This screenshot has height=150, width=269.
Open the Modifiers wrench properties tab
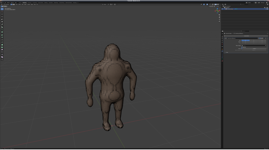pyautogui.click(x=222, y=51)
